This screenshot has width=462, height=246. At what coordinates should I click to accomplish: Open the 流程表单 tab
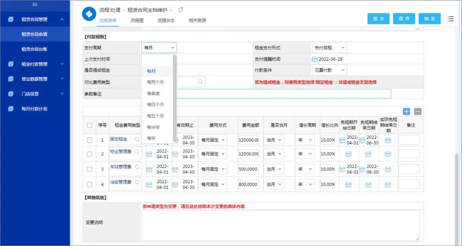[108, 21]
